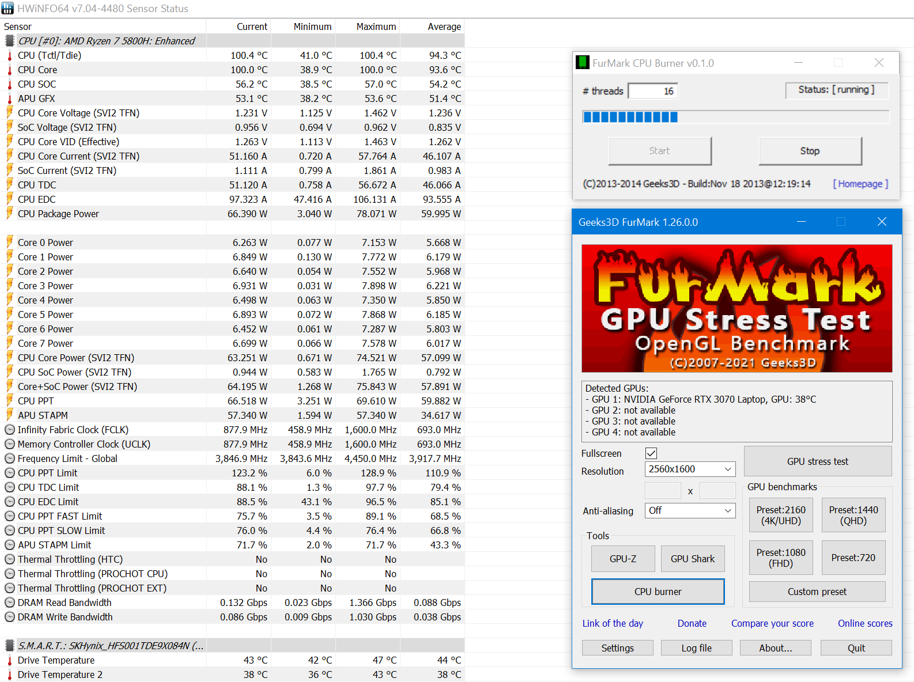Click the circle icon beside Thermal Throttling (HTC)

coord(10,559)
